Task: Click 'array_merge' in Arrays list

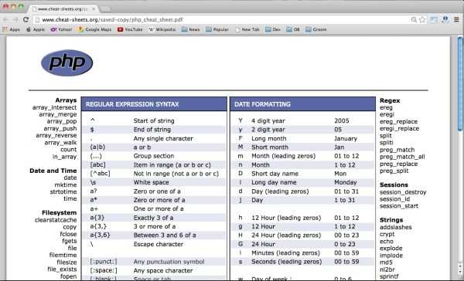Action: [x=58, y=114]
